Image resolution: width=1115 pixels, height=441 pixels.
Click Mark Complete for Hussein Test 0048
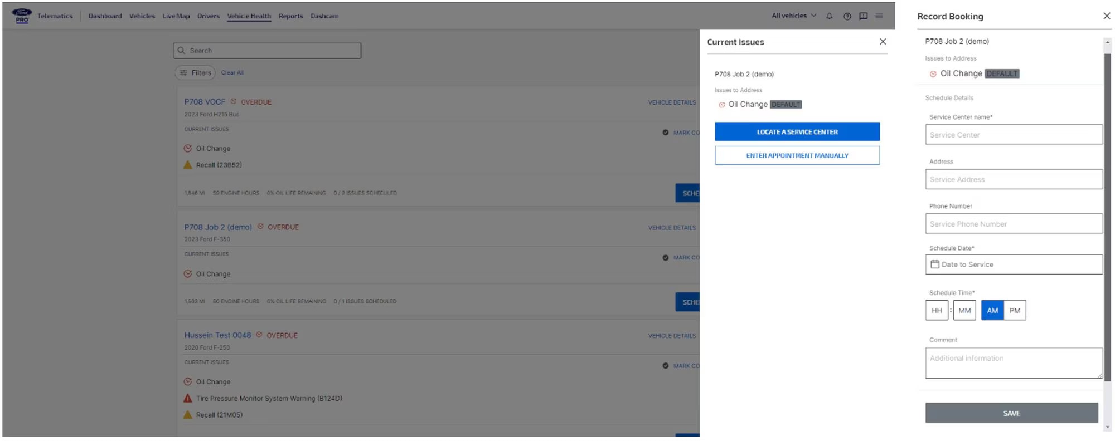click(681, 366)
